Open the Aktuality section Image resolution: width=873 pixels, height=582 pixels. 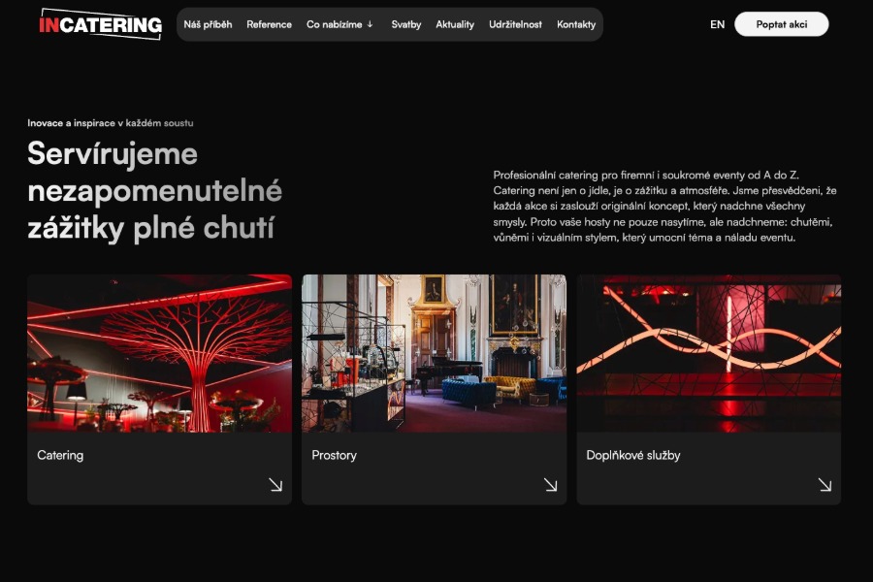point(455,24)
